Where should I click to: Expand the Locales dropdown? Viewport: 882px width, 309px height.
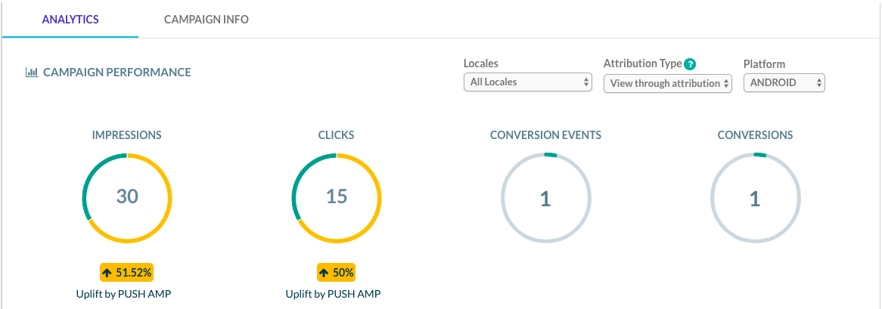pyautogui.click(x=527, y=82)
